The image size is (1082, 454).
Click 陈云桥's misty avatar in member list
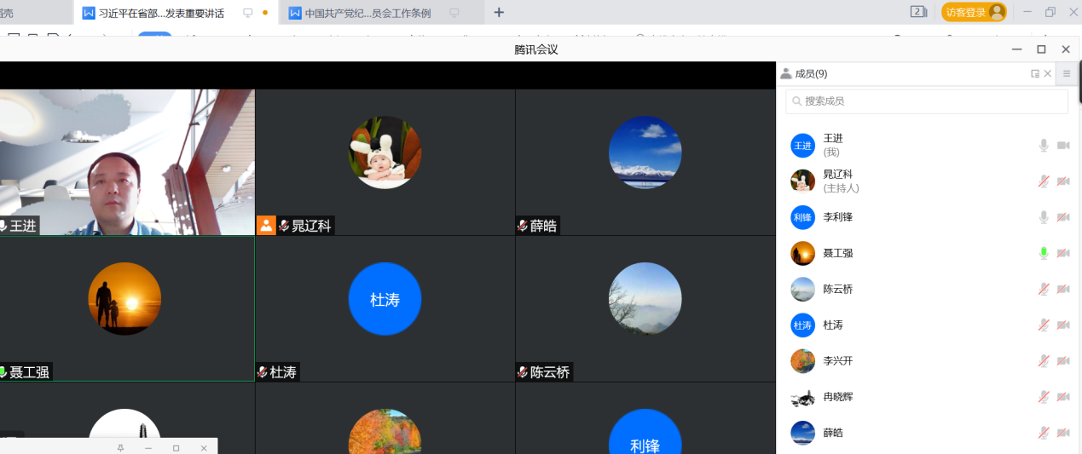click(802, 289)
